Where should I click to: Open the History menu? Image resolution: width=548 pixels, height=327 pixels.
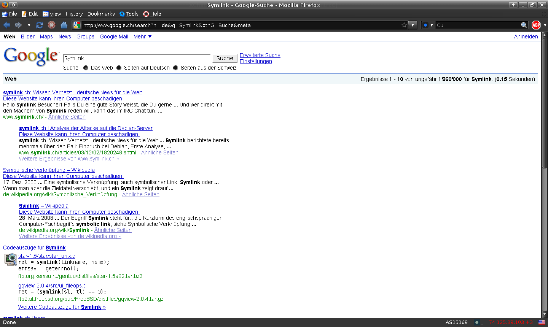pyautogui.click(x=74, y=14)
